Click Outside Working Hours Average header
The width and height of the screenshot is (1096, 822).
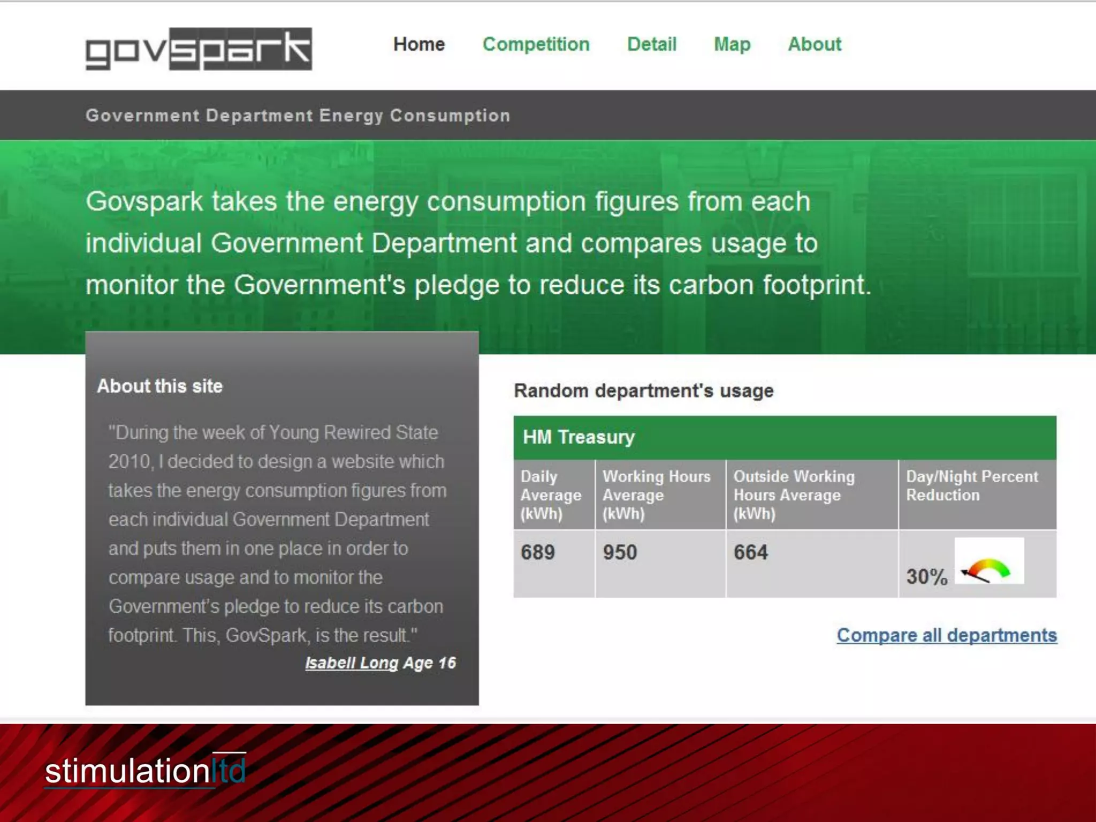click(794, 495)
